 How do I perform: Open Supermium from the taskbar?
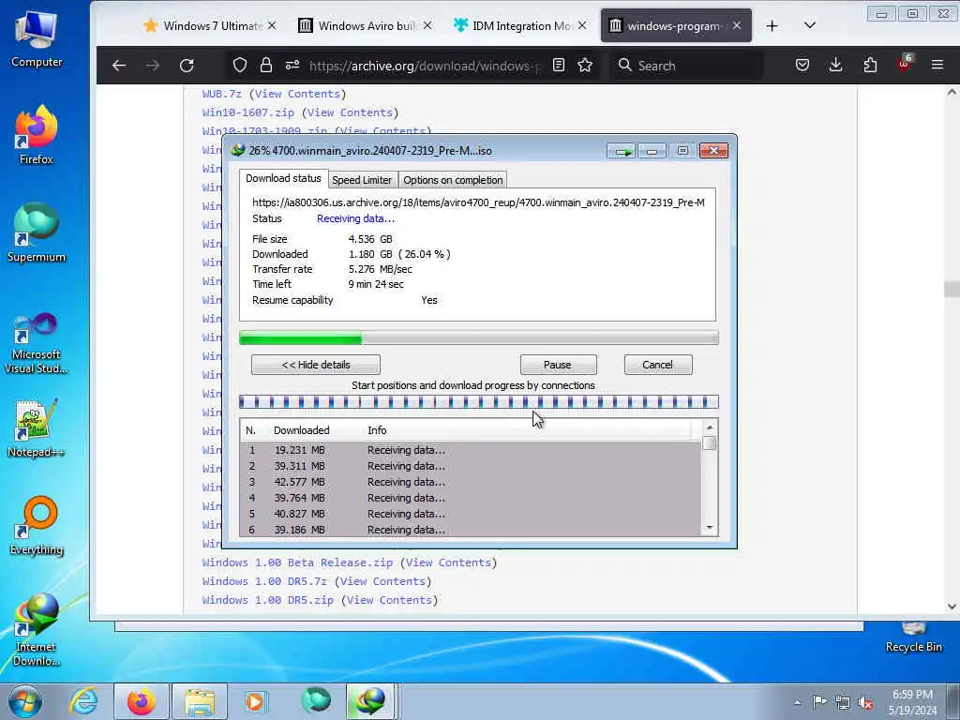pyautogui.click(x=315, y=701)
